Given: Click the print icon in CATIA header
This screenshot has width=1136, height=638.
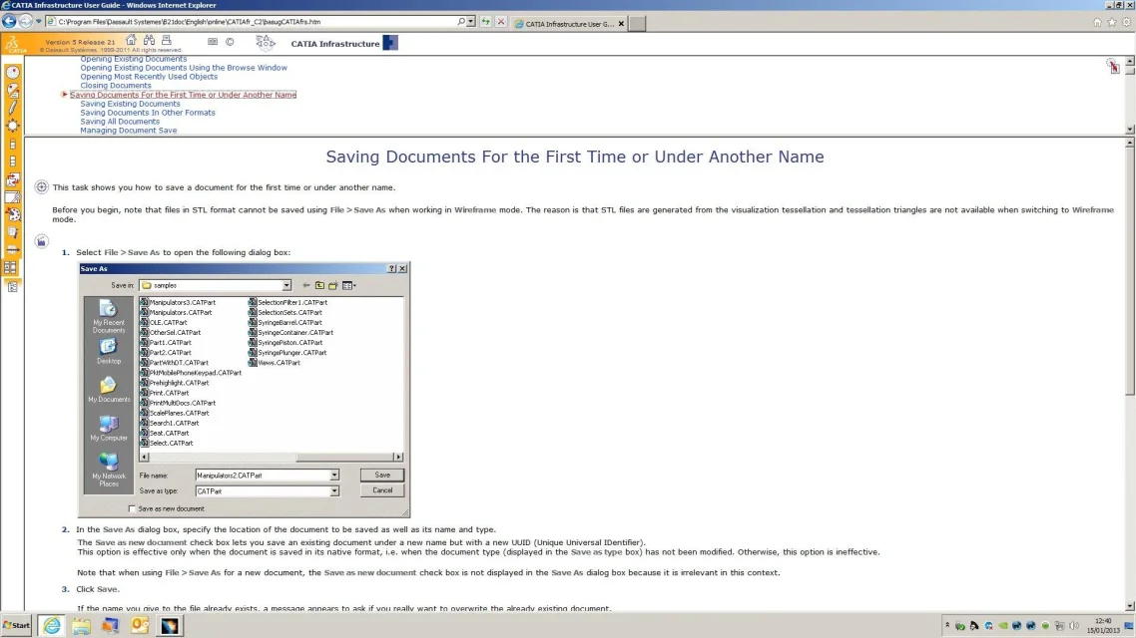Looking at the screenshot, I should [167, 40].
